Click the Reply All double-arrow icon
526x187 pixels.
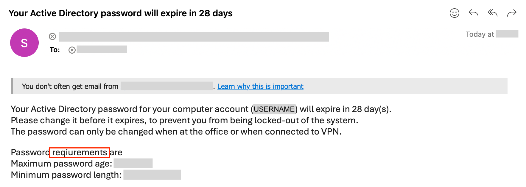[x=492, y=13]
